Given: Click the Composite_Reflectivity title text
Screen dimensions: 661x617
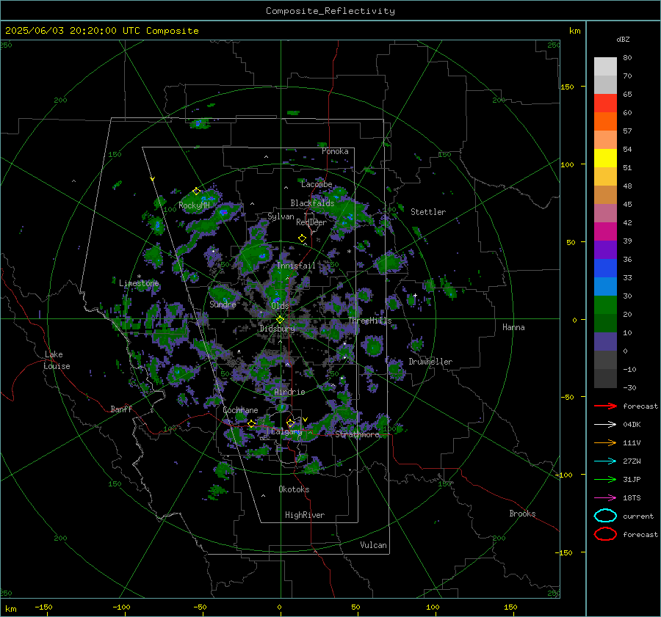Looking at the screenshot, I should [330, 11].
